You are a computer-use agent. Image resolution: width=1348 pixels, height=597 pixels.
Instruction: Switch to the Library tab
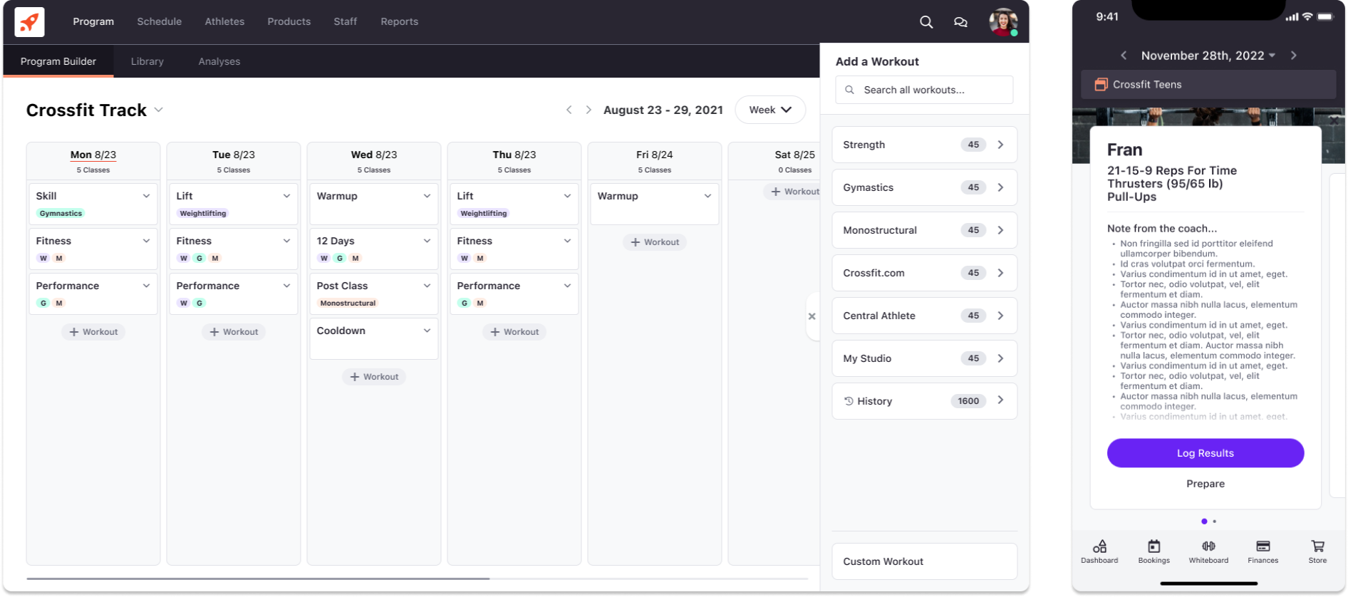point(147,61)
